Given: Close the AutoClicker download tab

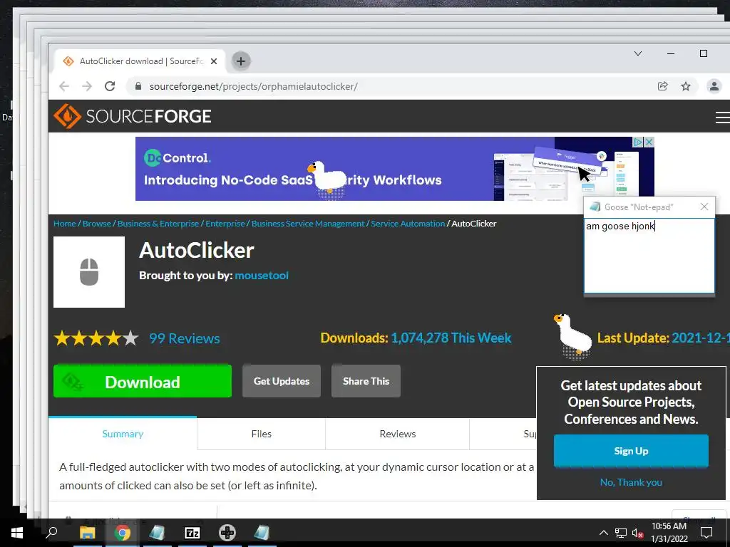Looking at the screenshot, I should (x=214, y=61).
